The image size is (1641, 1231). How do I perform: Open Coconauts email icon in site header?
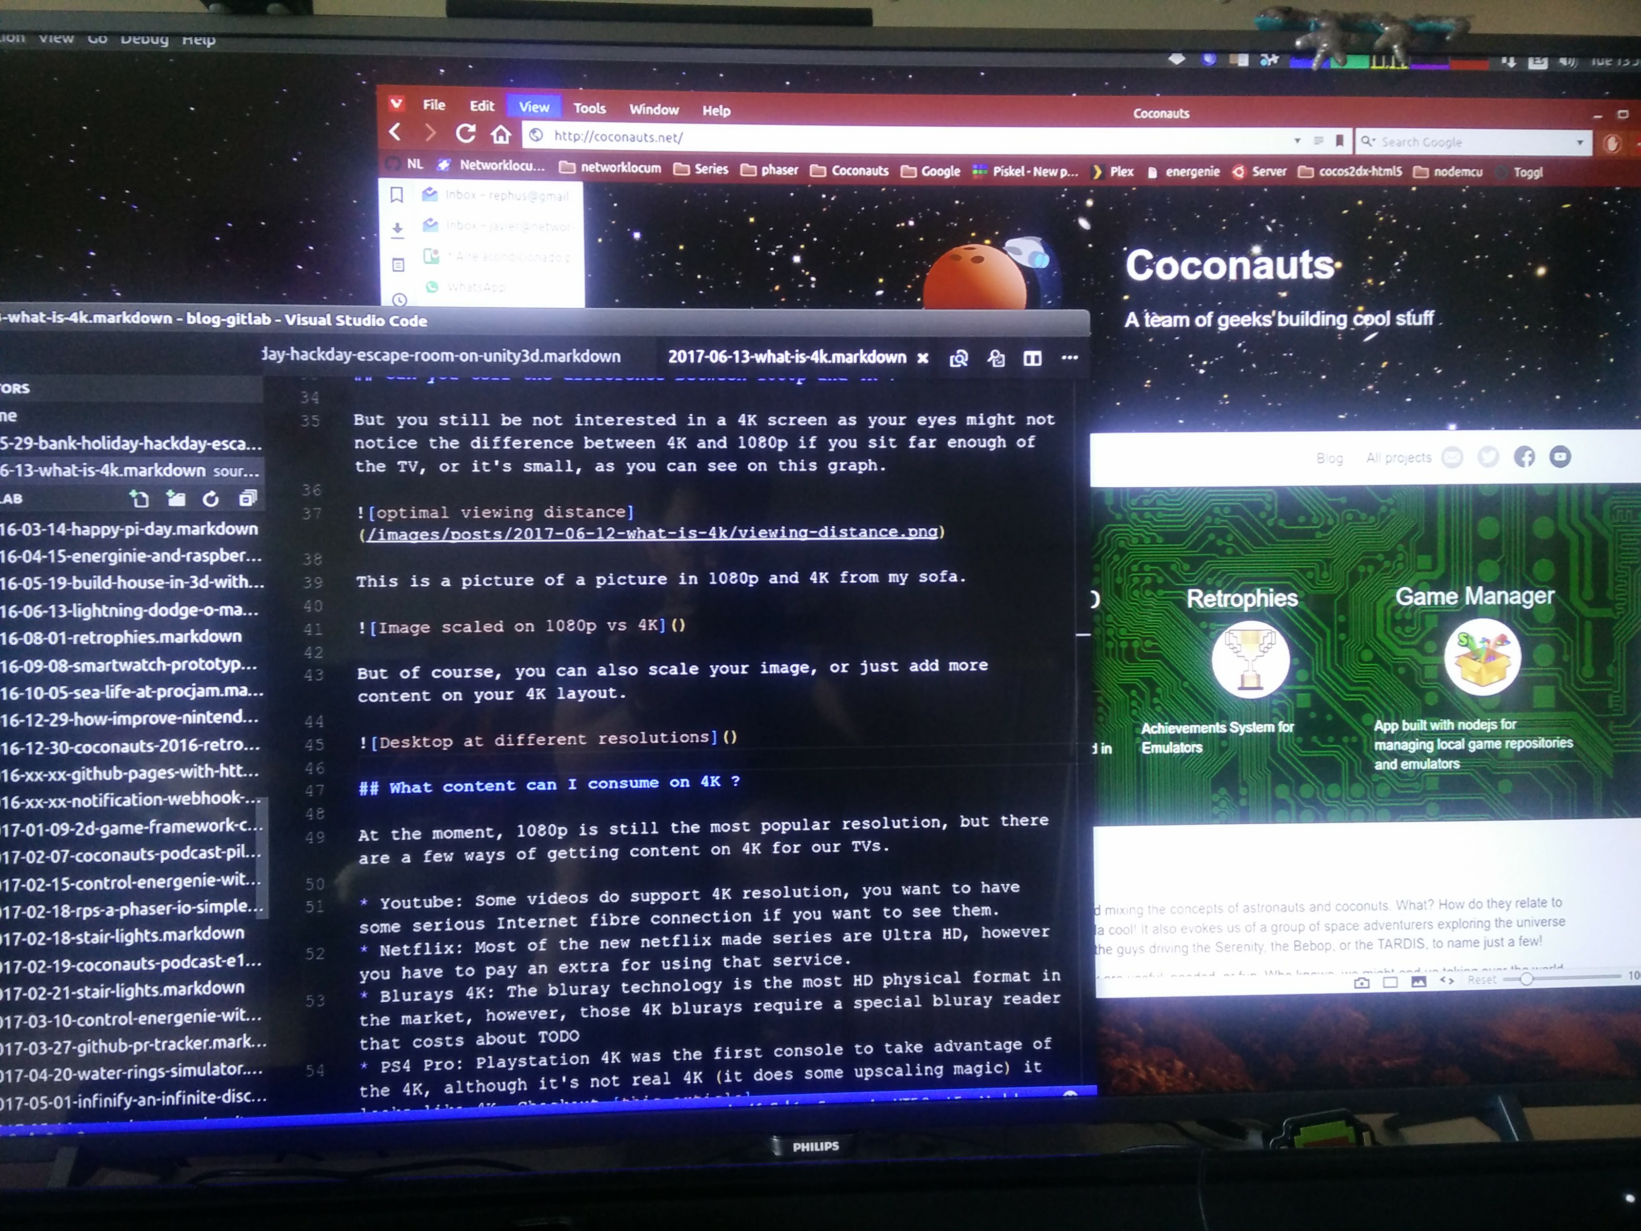coord(1452,457)
